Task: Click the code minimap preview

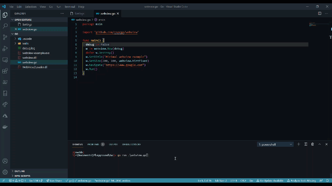Action: 319,25
